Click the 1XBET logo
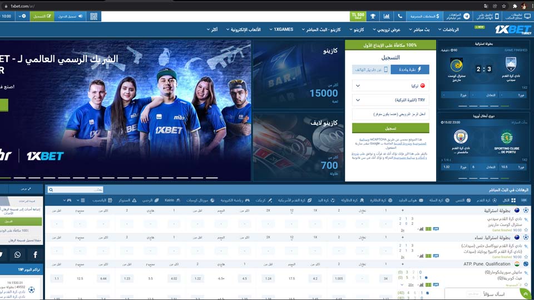 [513, 29]
